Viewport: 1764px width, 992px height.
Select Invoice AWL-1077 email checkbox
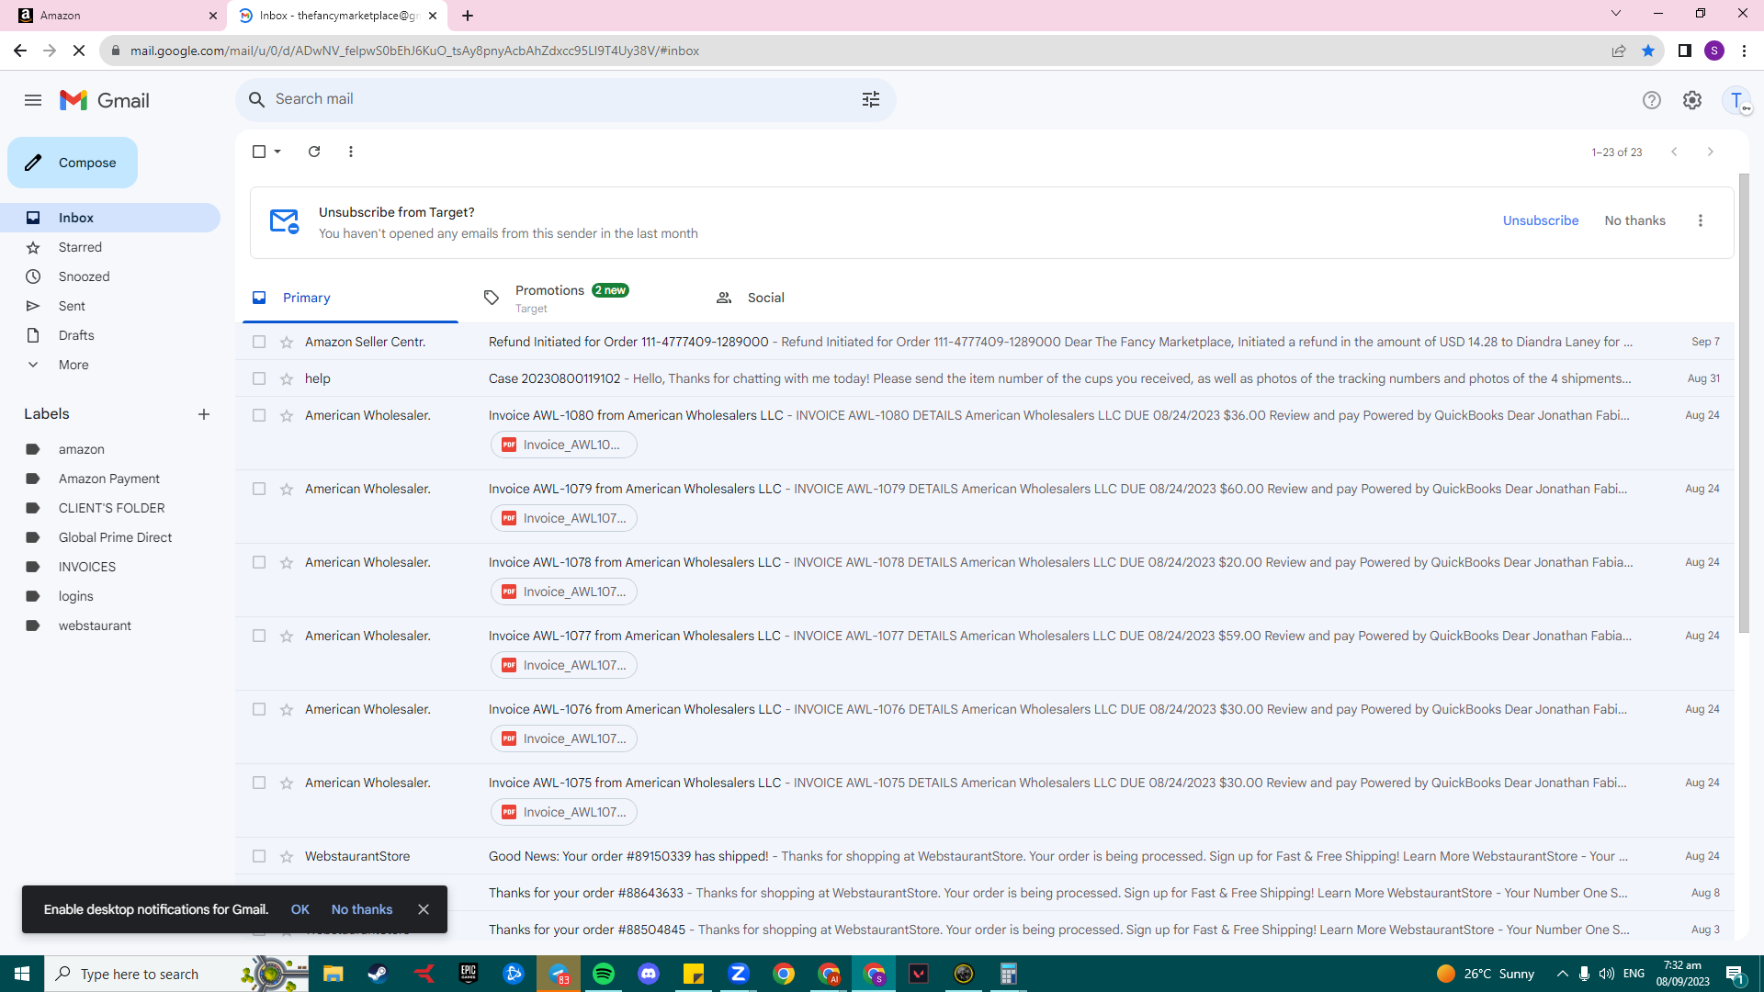click(259, 636)
